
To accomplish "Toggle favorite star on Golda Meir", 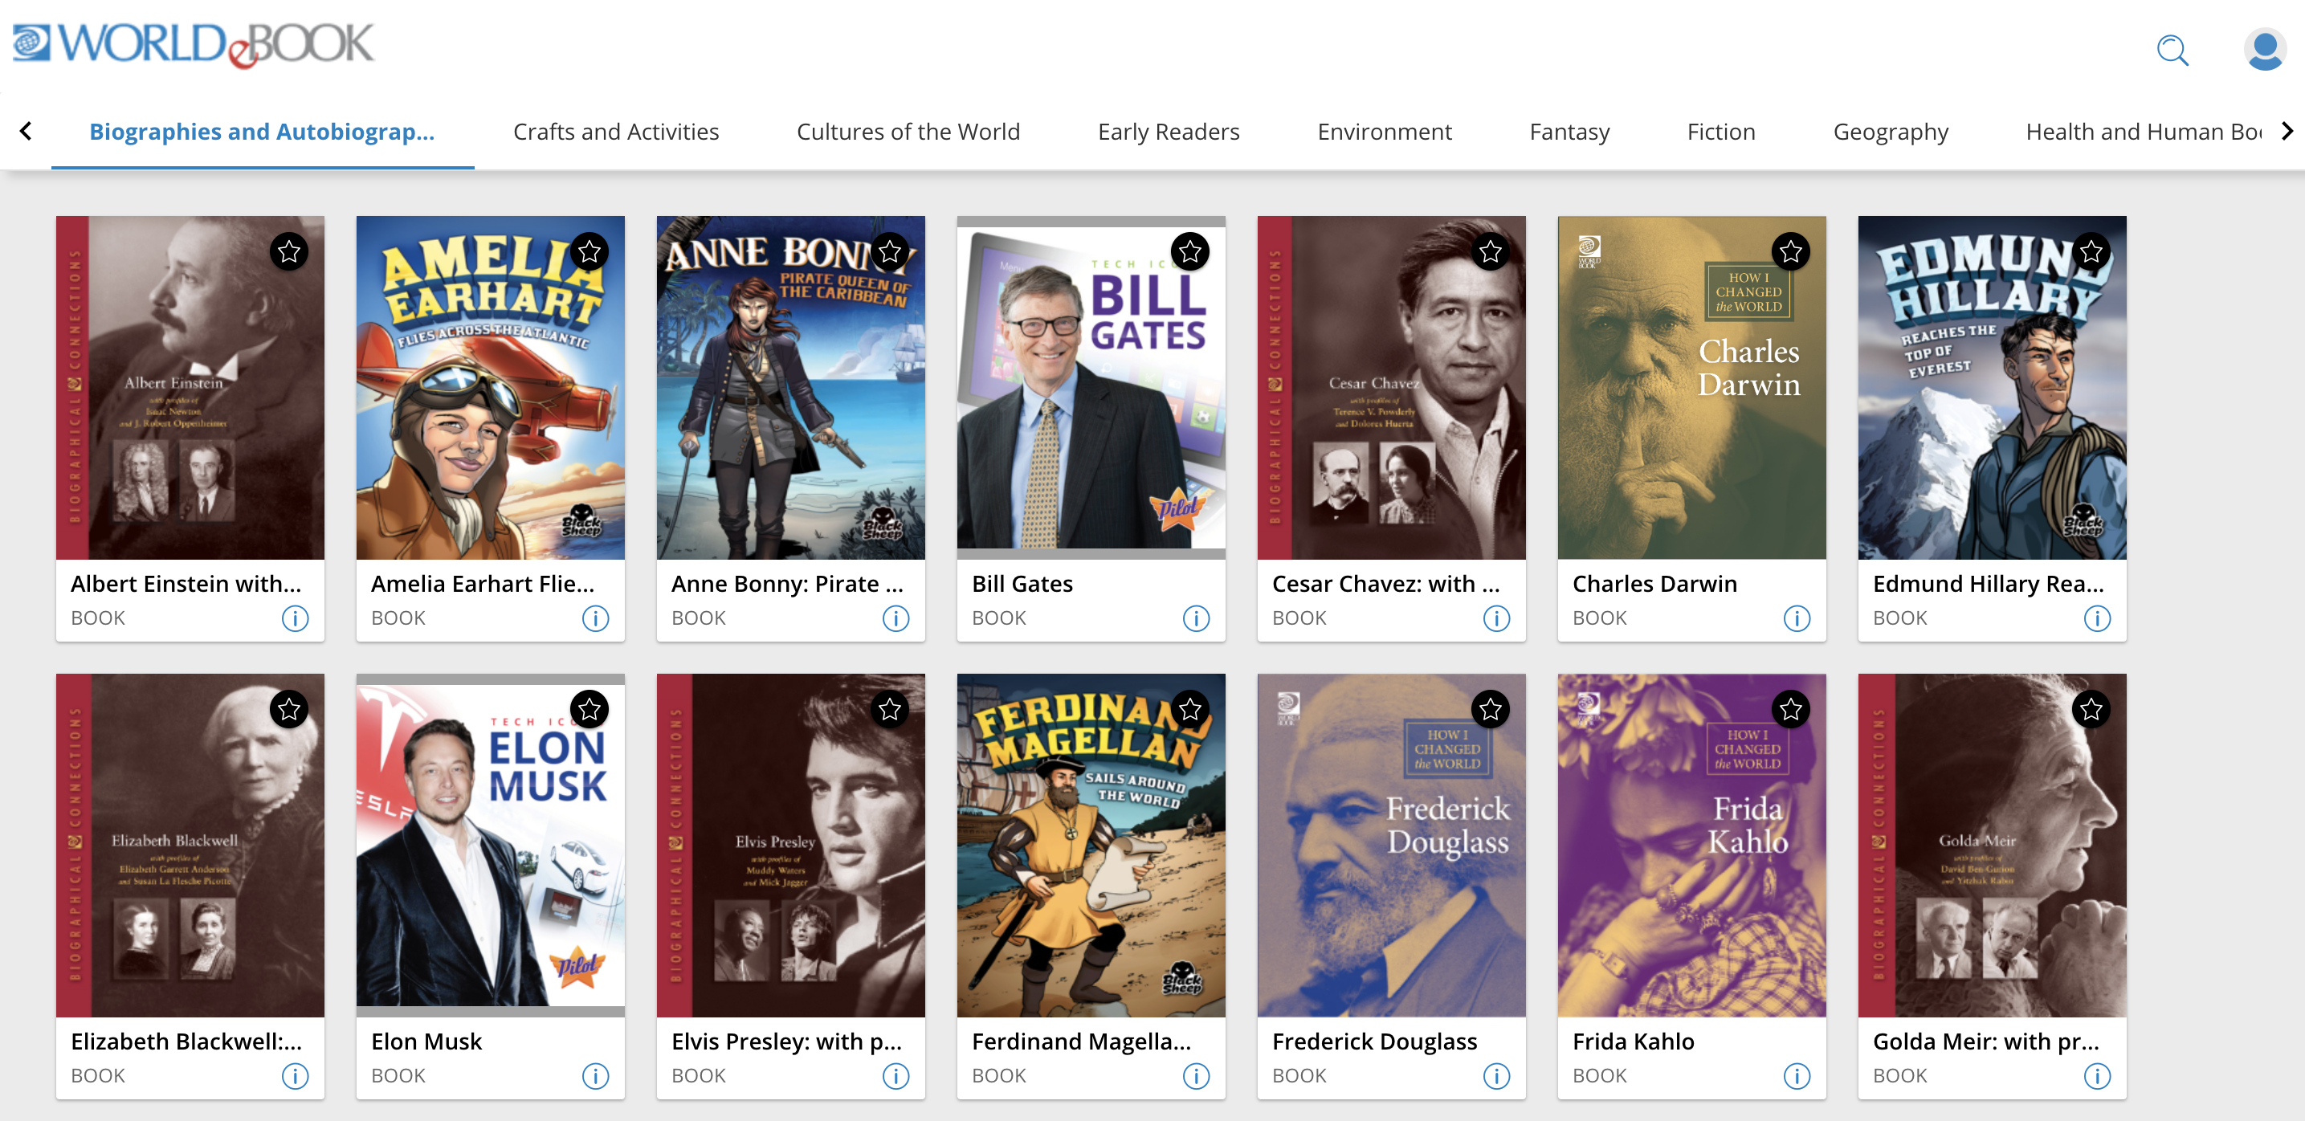I will (x=2091, y=710).
